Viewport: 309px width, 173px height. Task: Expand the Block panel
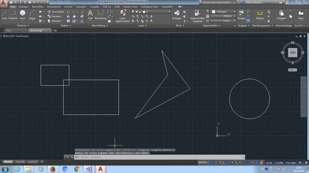click(x=180, y=25)
